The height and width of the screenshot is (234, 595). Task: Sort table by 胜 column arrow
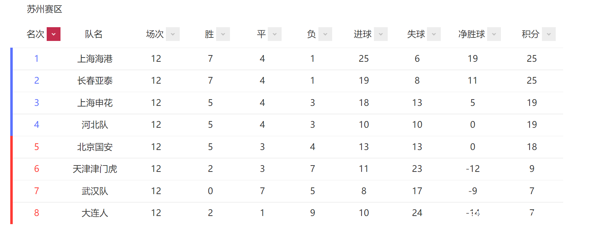[x=223, y=34]
